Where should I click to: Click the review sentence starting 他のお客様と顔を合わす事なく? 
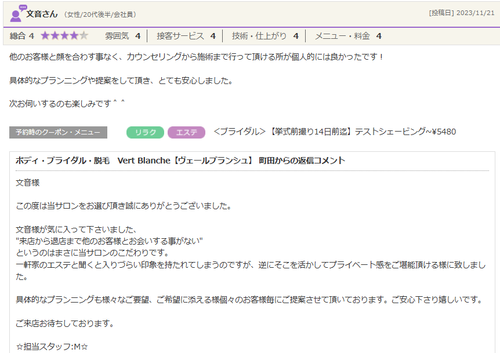196,57
